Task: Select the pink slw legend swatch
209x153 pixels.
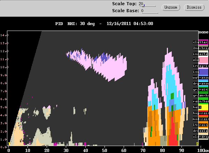Action: 203,60
